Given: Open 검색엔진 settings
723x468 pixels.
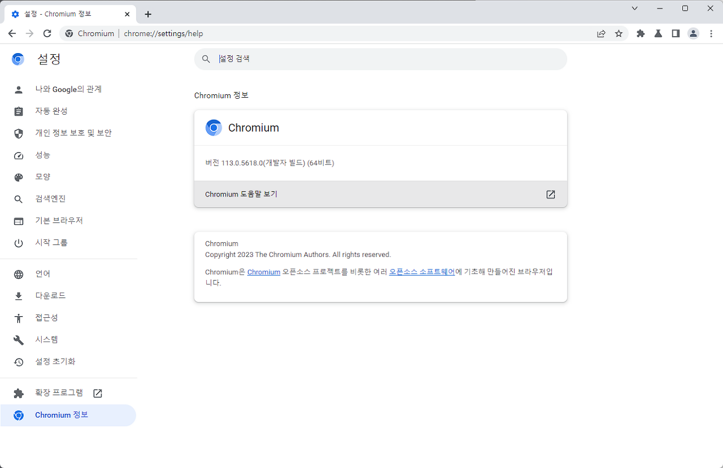Looking at the screenshot, I should click(x=68, y=199).
